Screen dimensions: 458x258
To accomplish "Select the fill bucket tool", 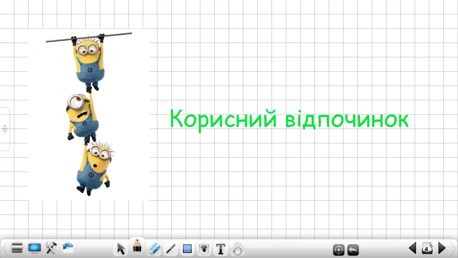I will [204, 248].
